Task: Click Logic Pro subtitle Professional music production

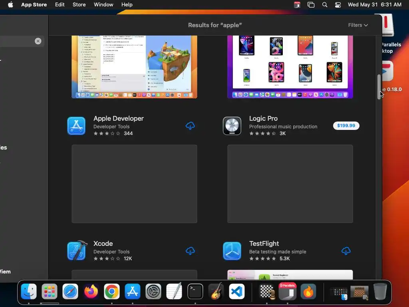Action: tap(283, 127)
